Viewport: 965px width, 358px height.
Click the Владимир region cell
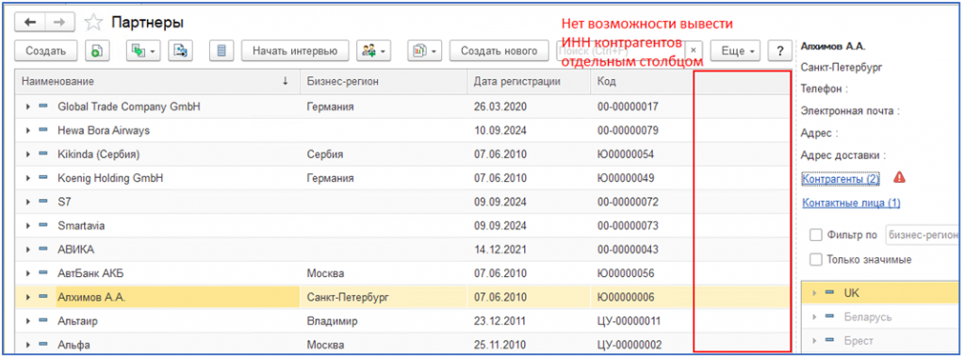(384, 321)
